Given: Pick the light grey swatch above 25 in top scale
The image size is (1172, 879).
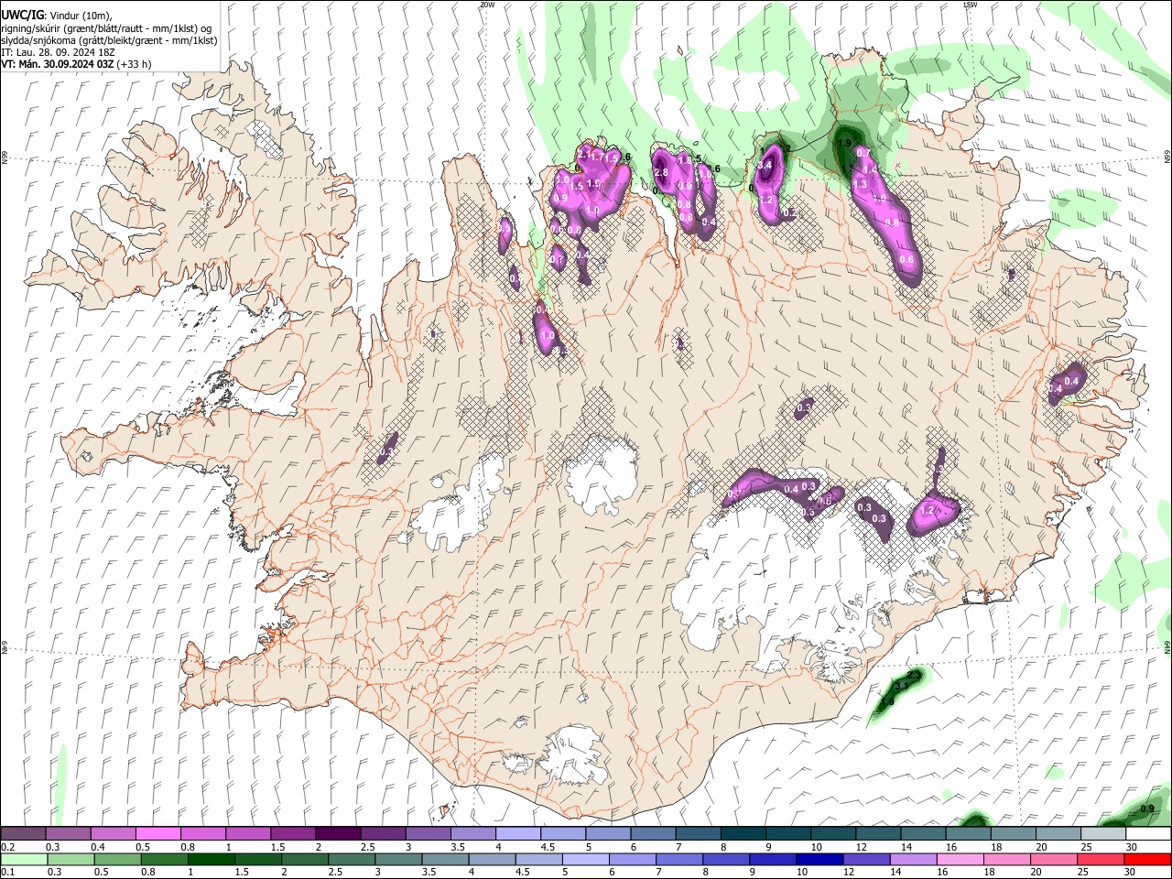Looking at the screenshot, I should 1103,833.
